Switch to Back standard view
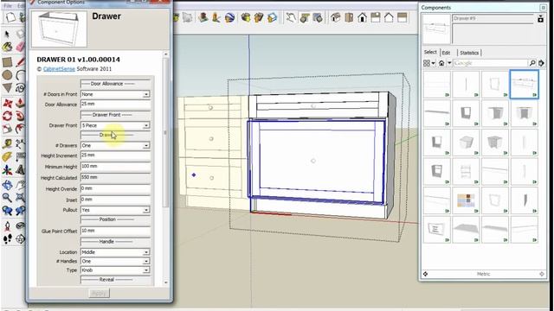Screen dimensions: 554x311 pyautogui.click(x=389, y=17)
